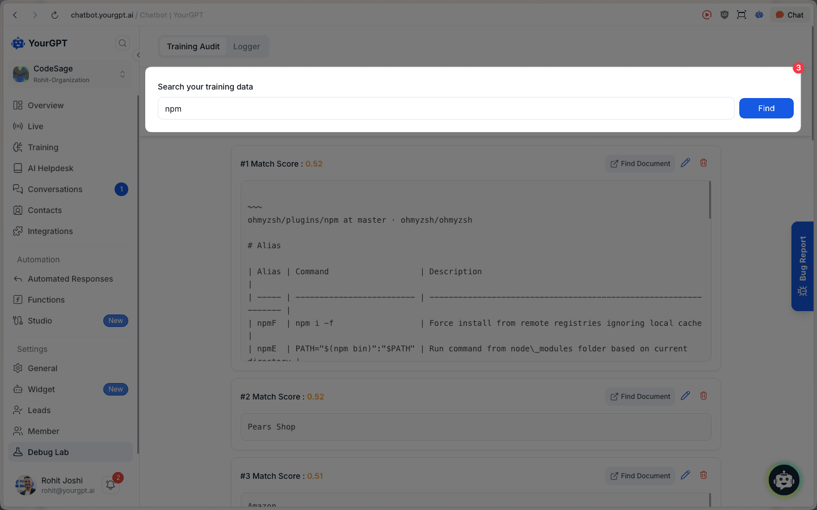The height and width of the screenshot is (510, 817).
Task: Delete match #2 with the trash icon
Action: click(703, 396)
